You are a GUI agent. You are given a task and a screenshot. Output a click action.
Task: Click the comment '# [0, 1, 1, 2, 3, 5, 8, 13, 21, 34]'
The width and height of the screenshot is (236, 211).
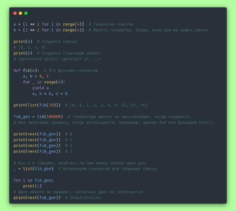pos(106,105)
